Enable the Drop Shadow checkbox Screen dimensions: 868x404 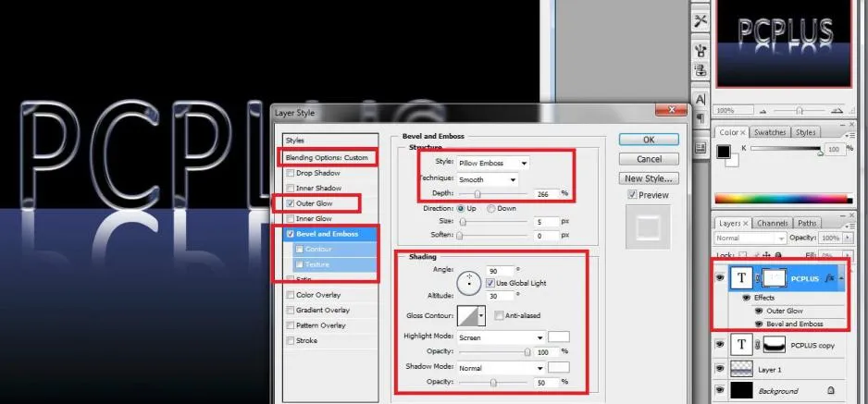click(290, 173)
